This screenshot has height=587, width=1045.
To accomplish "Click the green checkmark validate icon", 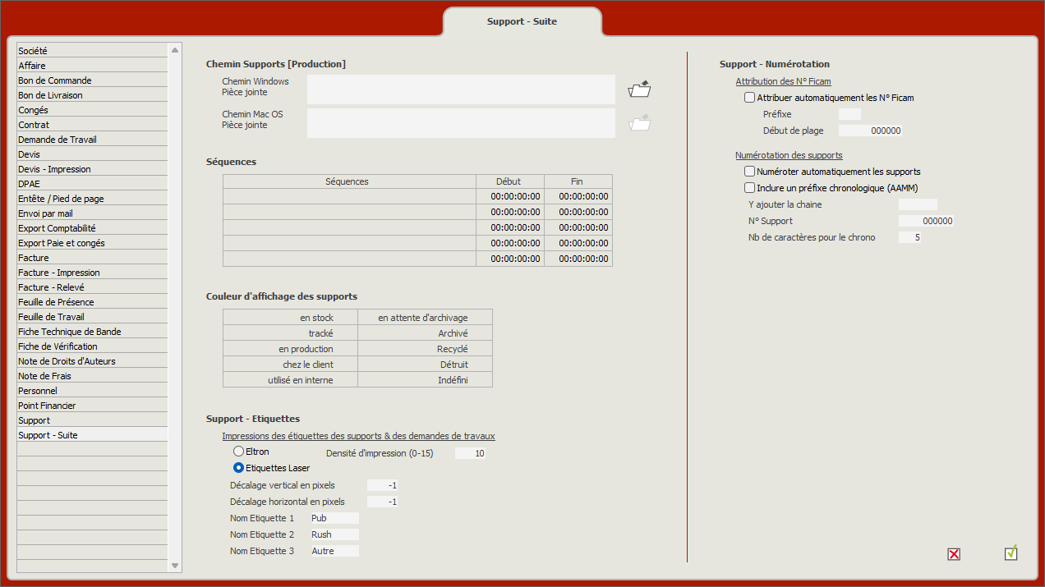I will pos(1011,553).
